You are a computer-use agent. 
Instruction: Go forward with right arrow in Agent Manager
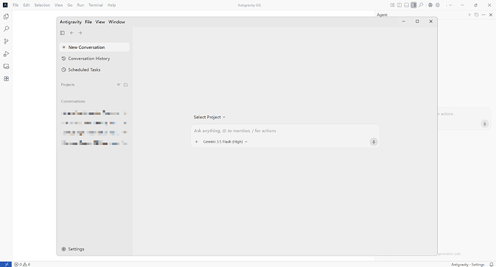[80, 33]
